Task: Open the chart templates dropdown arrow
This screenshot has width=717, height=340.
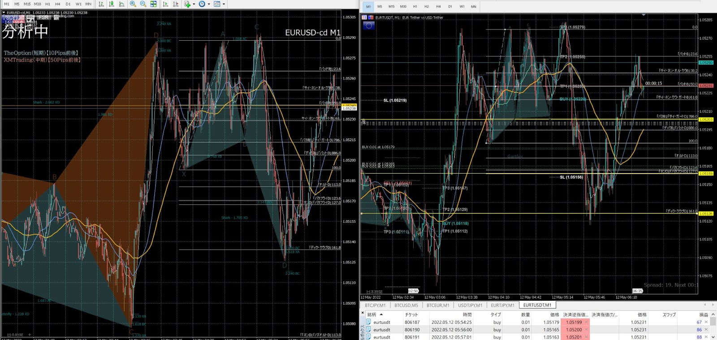Action: (x=224, y=4)
